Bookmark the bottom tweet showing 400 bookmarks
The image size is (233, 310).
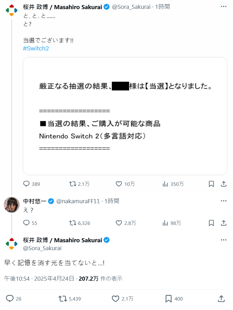(169, 299)
